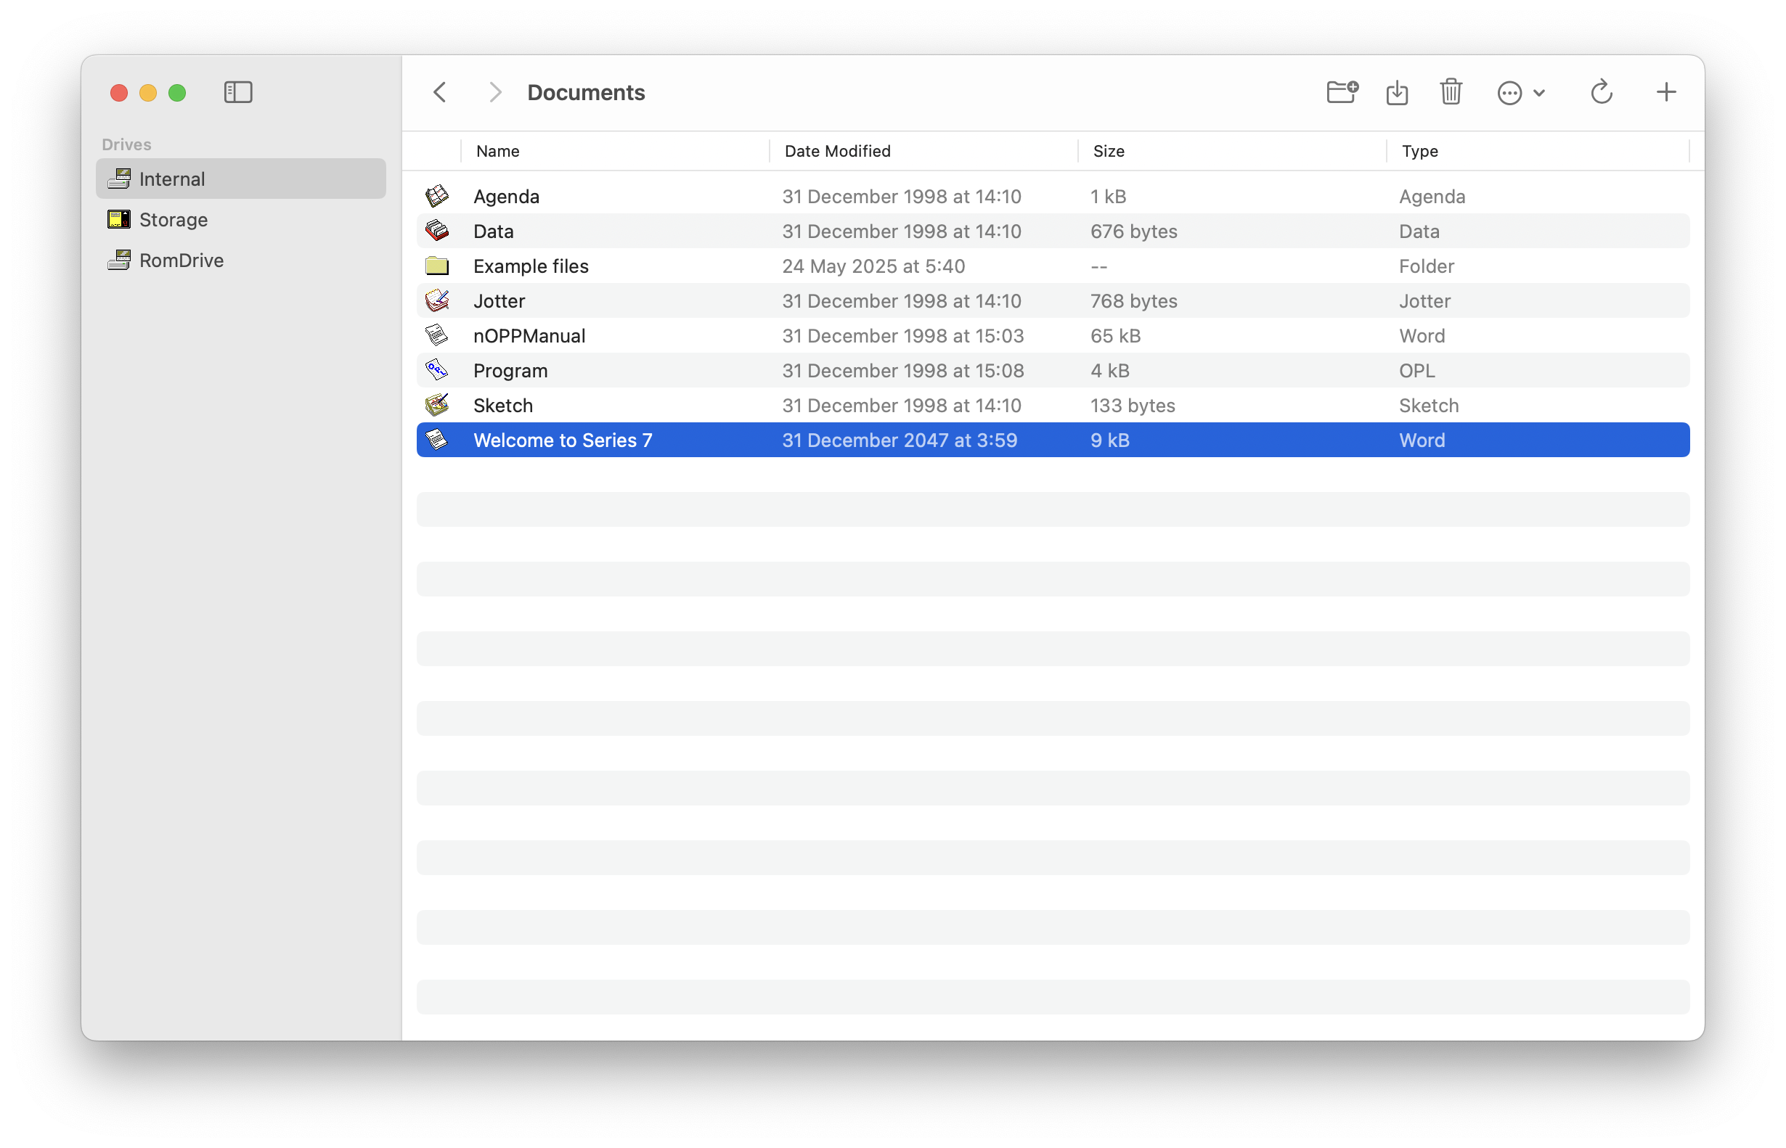Zoom the window with green button

click(176, 92)
